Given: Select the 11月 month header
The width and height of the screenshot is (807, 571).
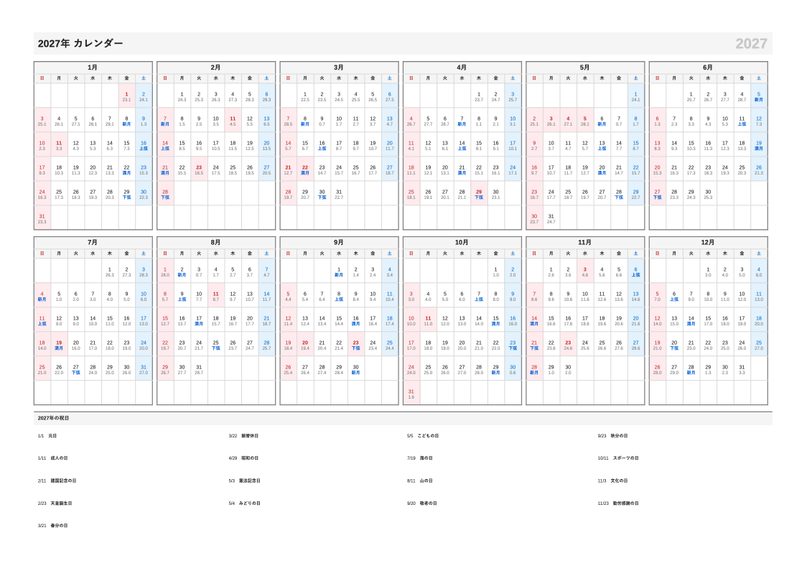Looking at the screenshot, I should pos(584,243).
